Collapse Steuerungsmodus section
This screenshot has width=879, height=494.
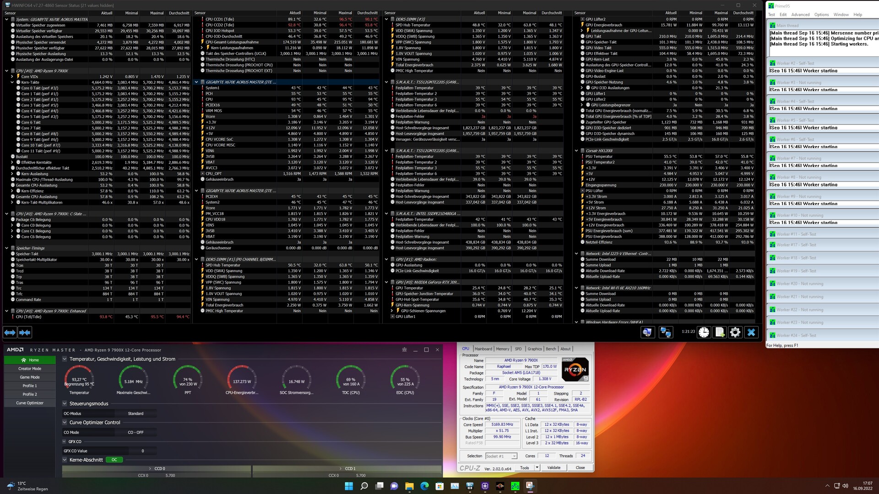65,403
